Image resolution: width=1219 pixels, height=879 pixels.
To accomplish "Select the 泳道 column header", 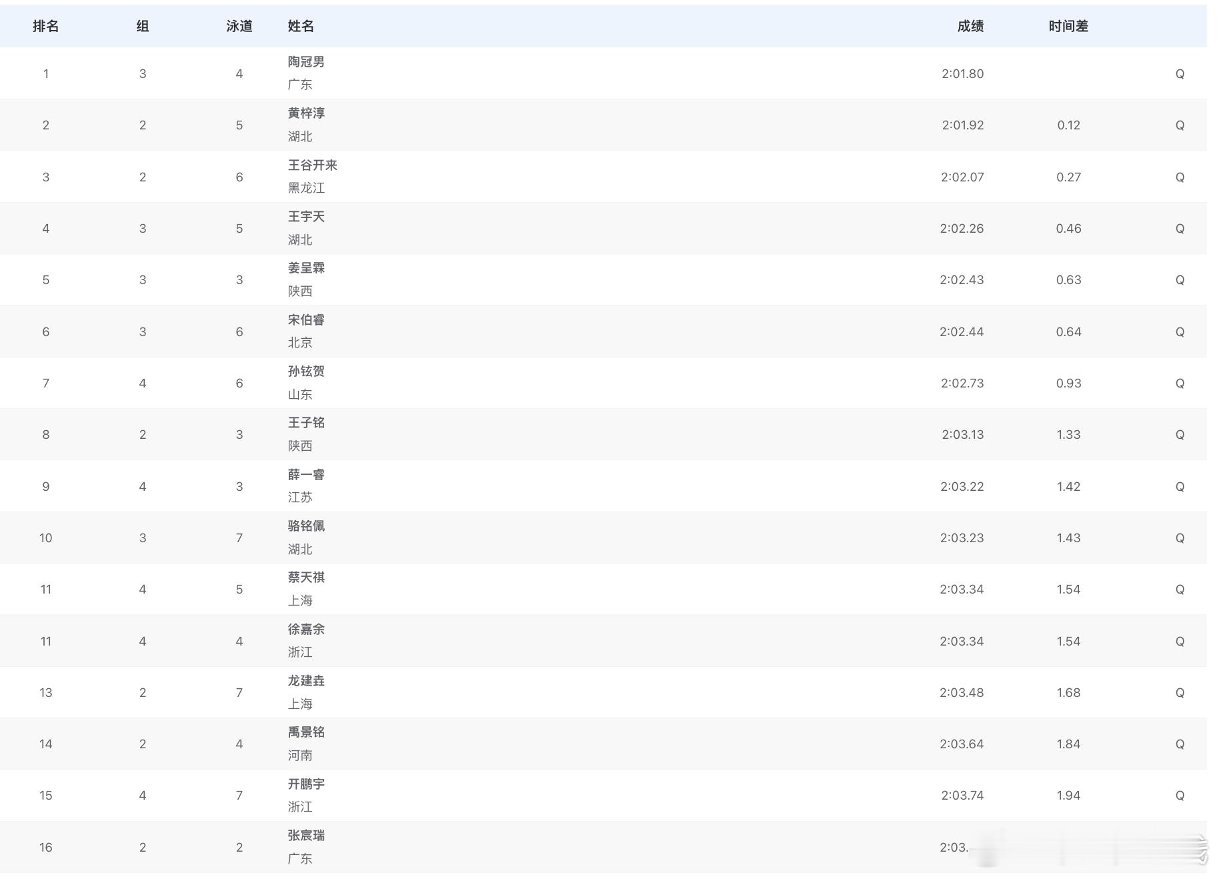I will [x=239, y=26].
